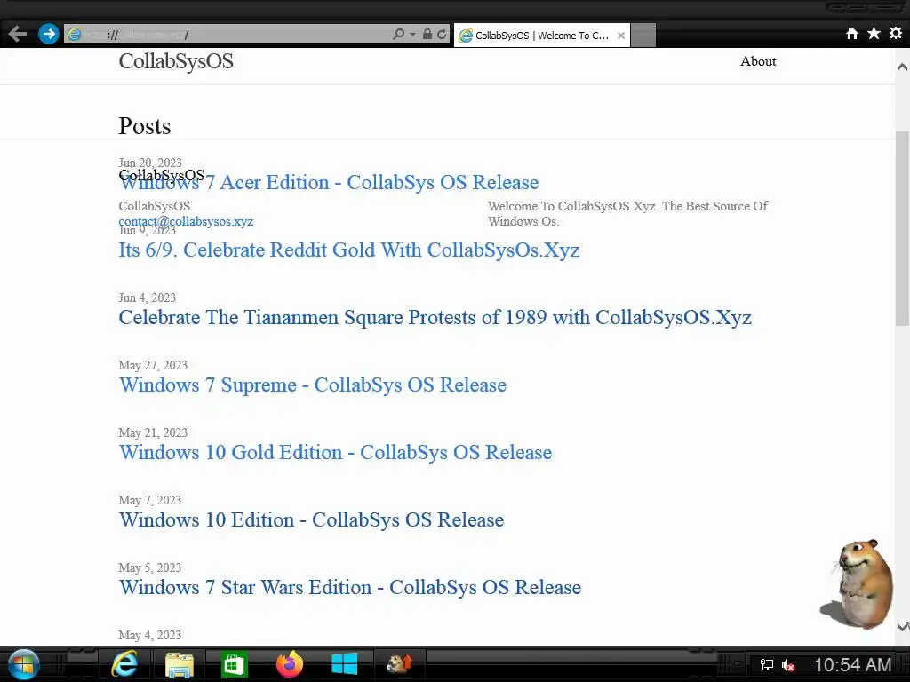
Task: Open favorites with the star icon
Action: 874,34
